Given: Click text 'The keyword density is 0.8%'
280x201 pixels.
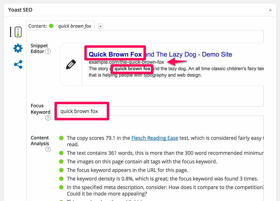Looking at the screenshot, I should (x=100, y=179).
